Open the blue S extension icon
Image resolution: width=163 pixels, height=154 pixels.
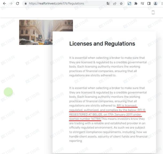[x=129, y=3]
